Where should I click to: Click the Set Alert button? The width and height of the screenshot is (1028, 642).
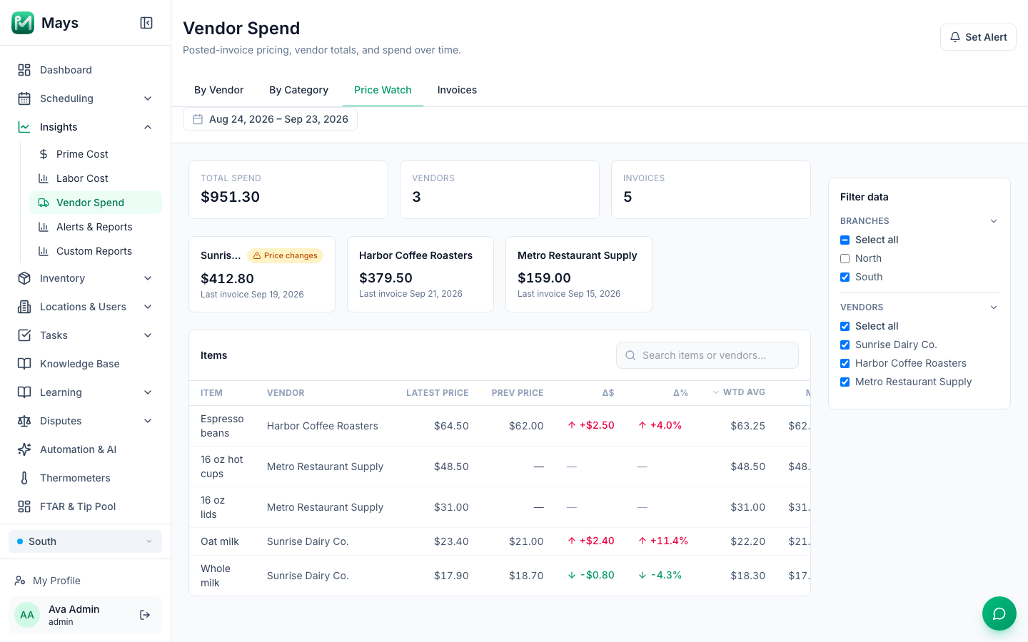click(978, 37)
